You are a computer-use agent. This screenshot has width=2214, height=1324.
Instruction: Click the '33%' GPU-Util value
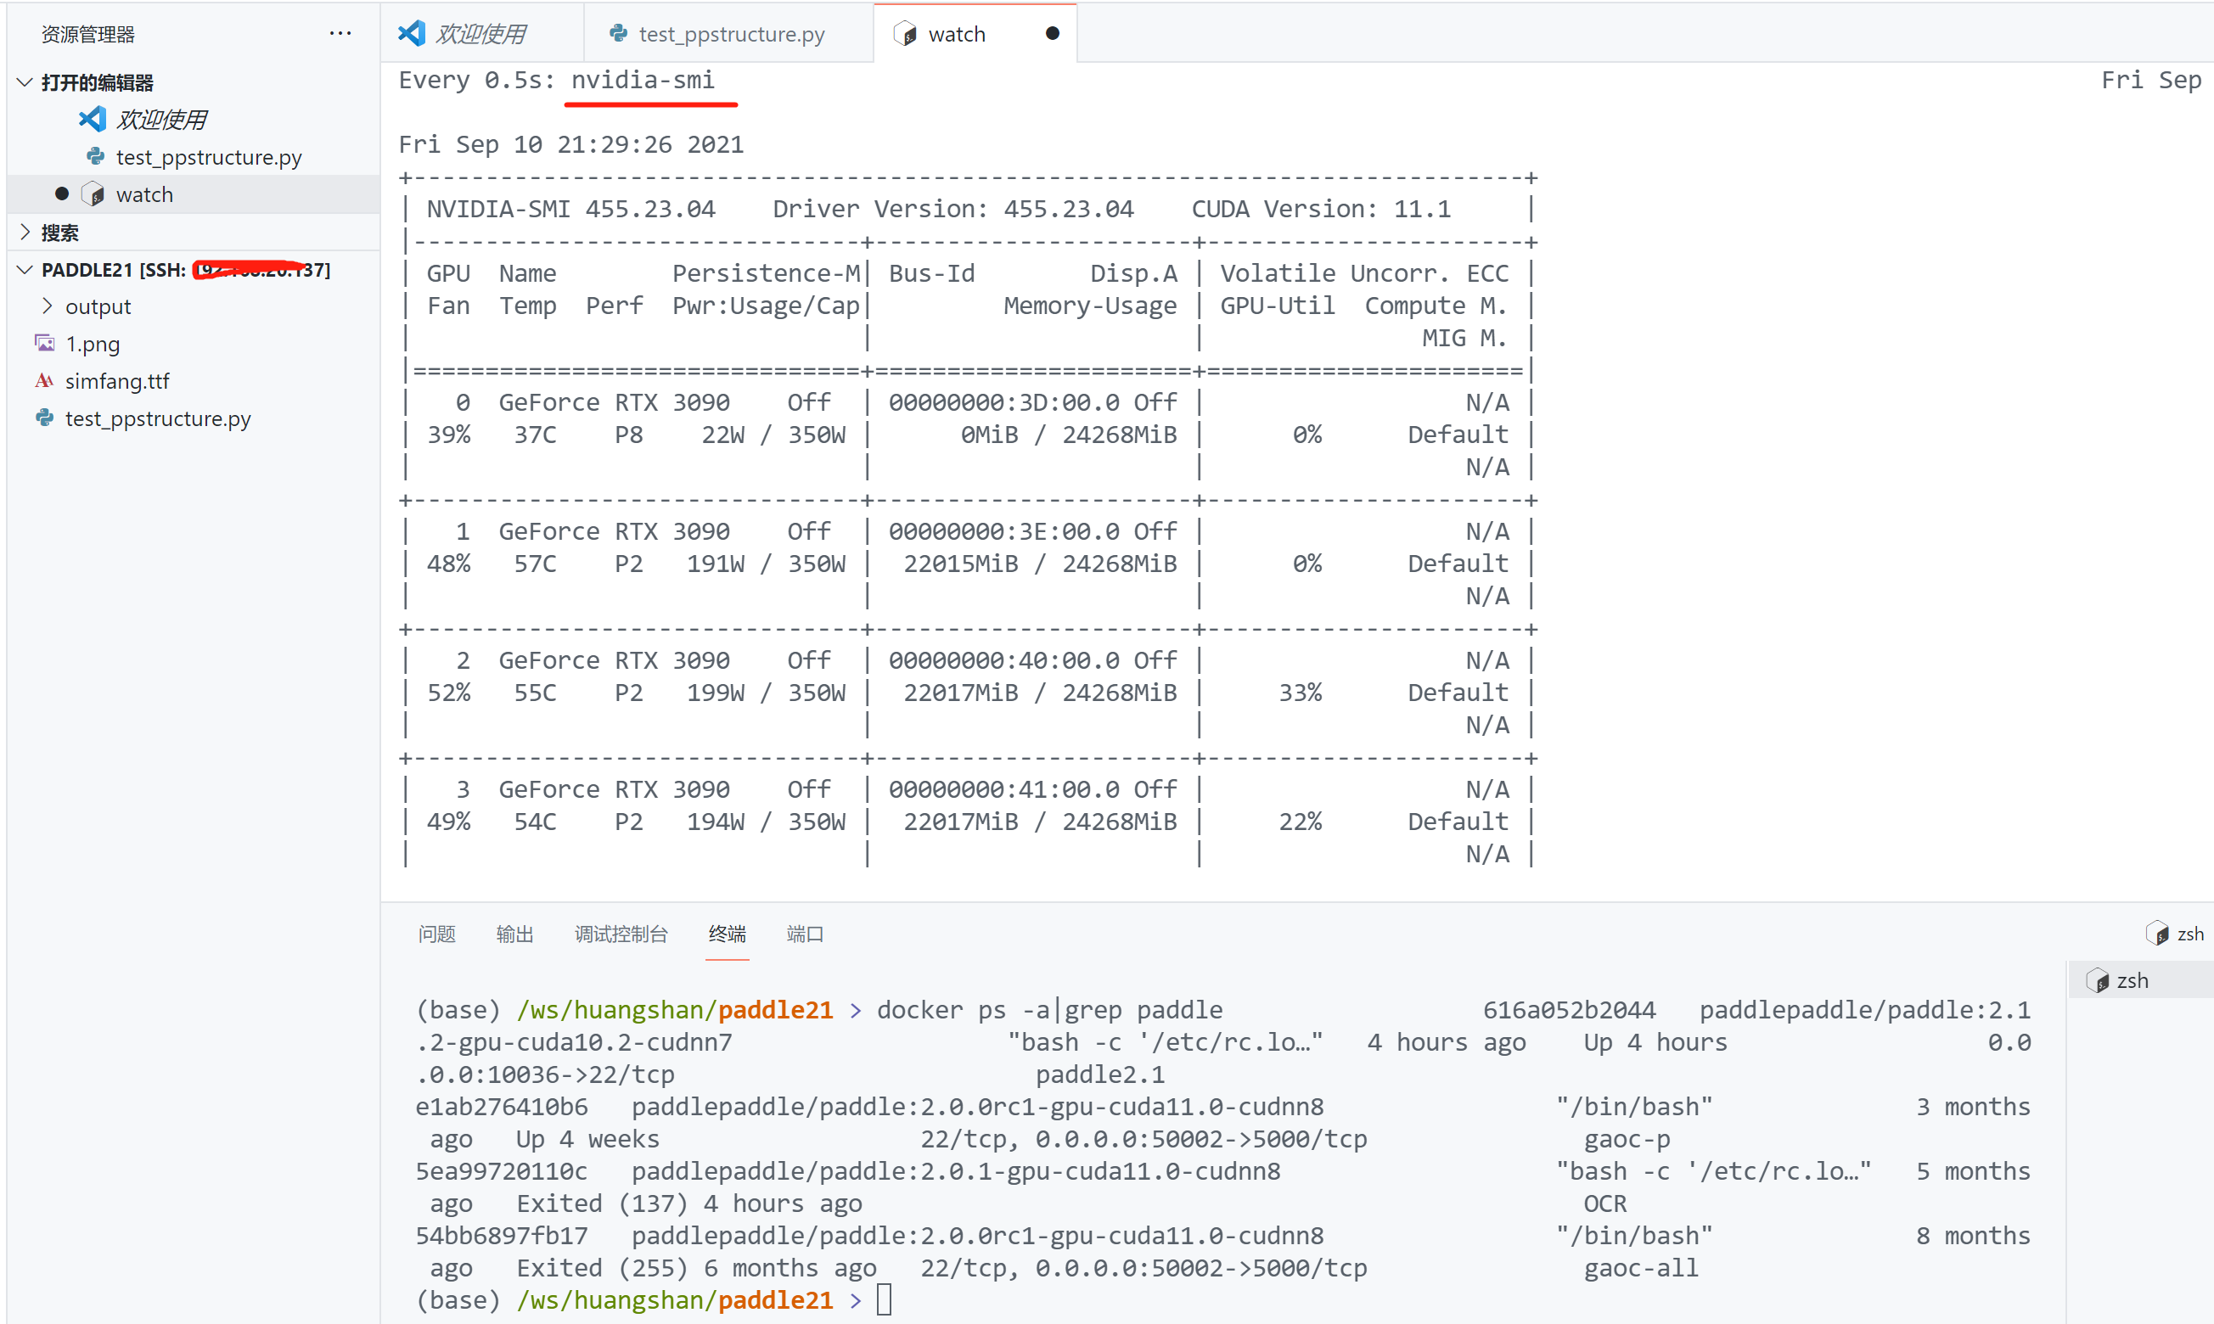(x=1301, y=693)
